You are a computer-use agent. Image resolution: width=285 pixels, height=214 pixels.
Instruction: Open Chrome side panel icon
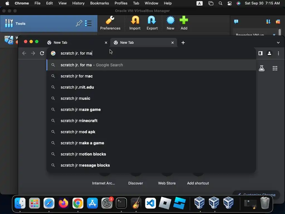point(261,53)
